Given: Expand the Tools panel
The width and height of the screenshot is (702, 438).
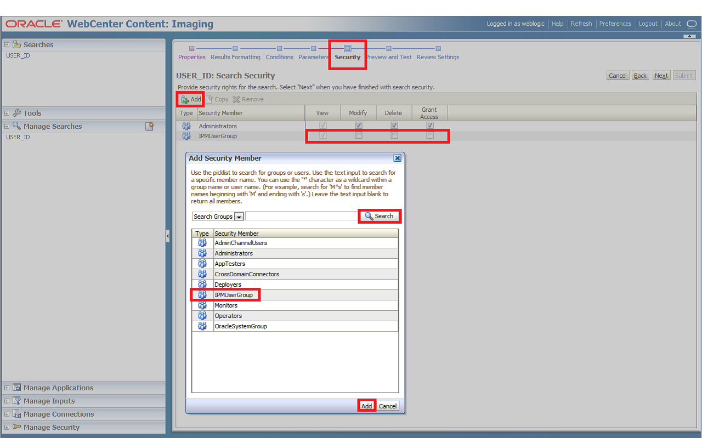Looking at the screenshot, I should (x=7, y=113).
